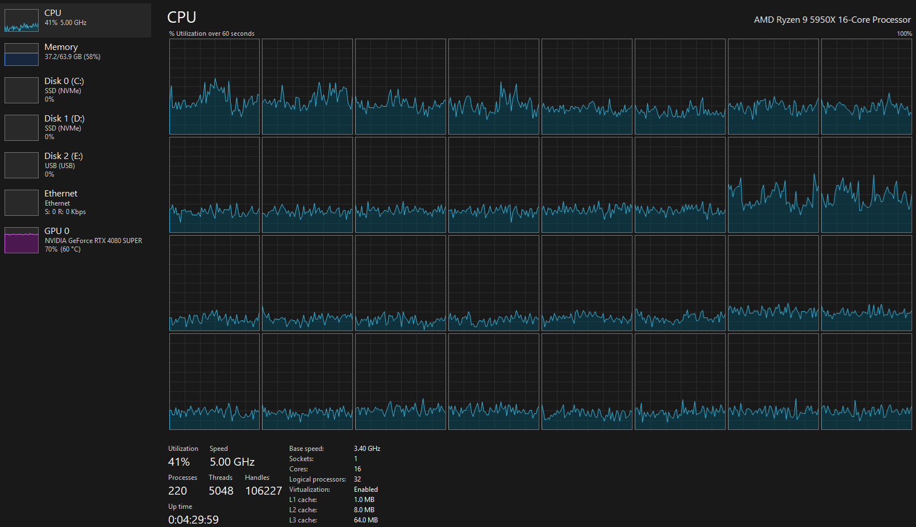916x527 pixels.
Task: Click the last logical processor graph, top row
Action: (x=866, y=86)
